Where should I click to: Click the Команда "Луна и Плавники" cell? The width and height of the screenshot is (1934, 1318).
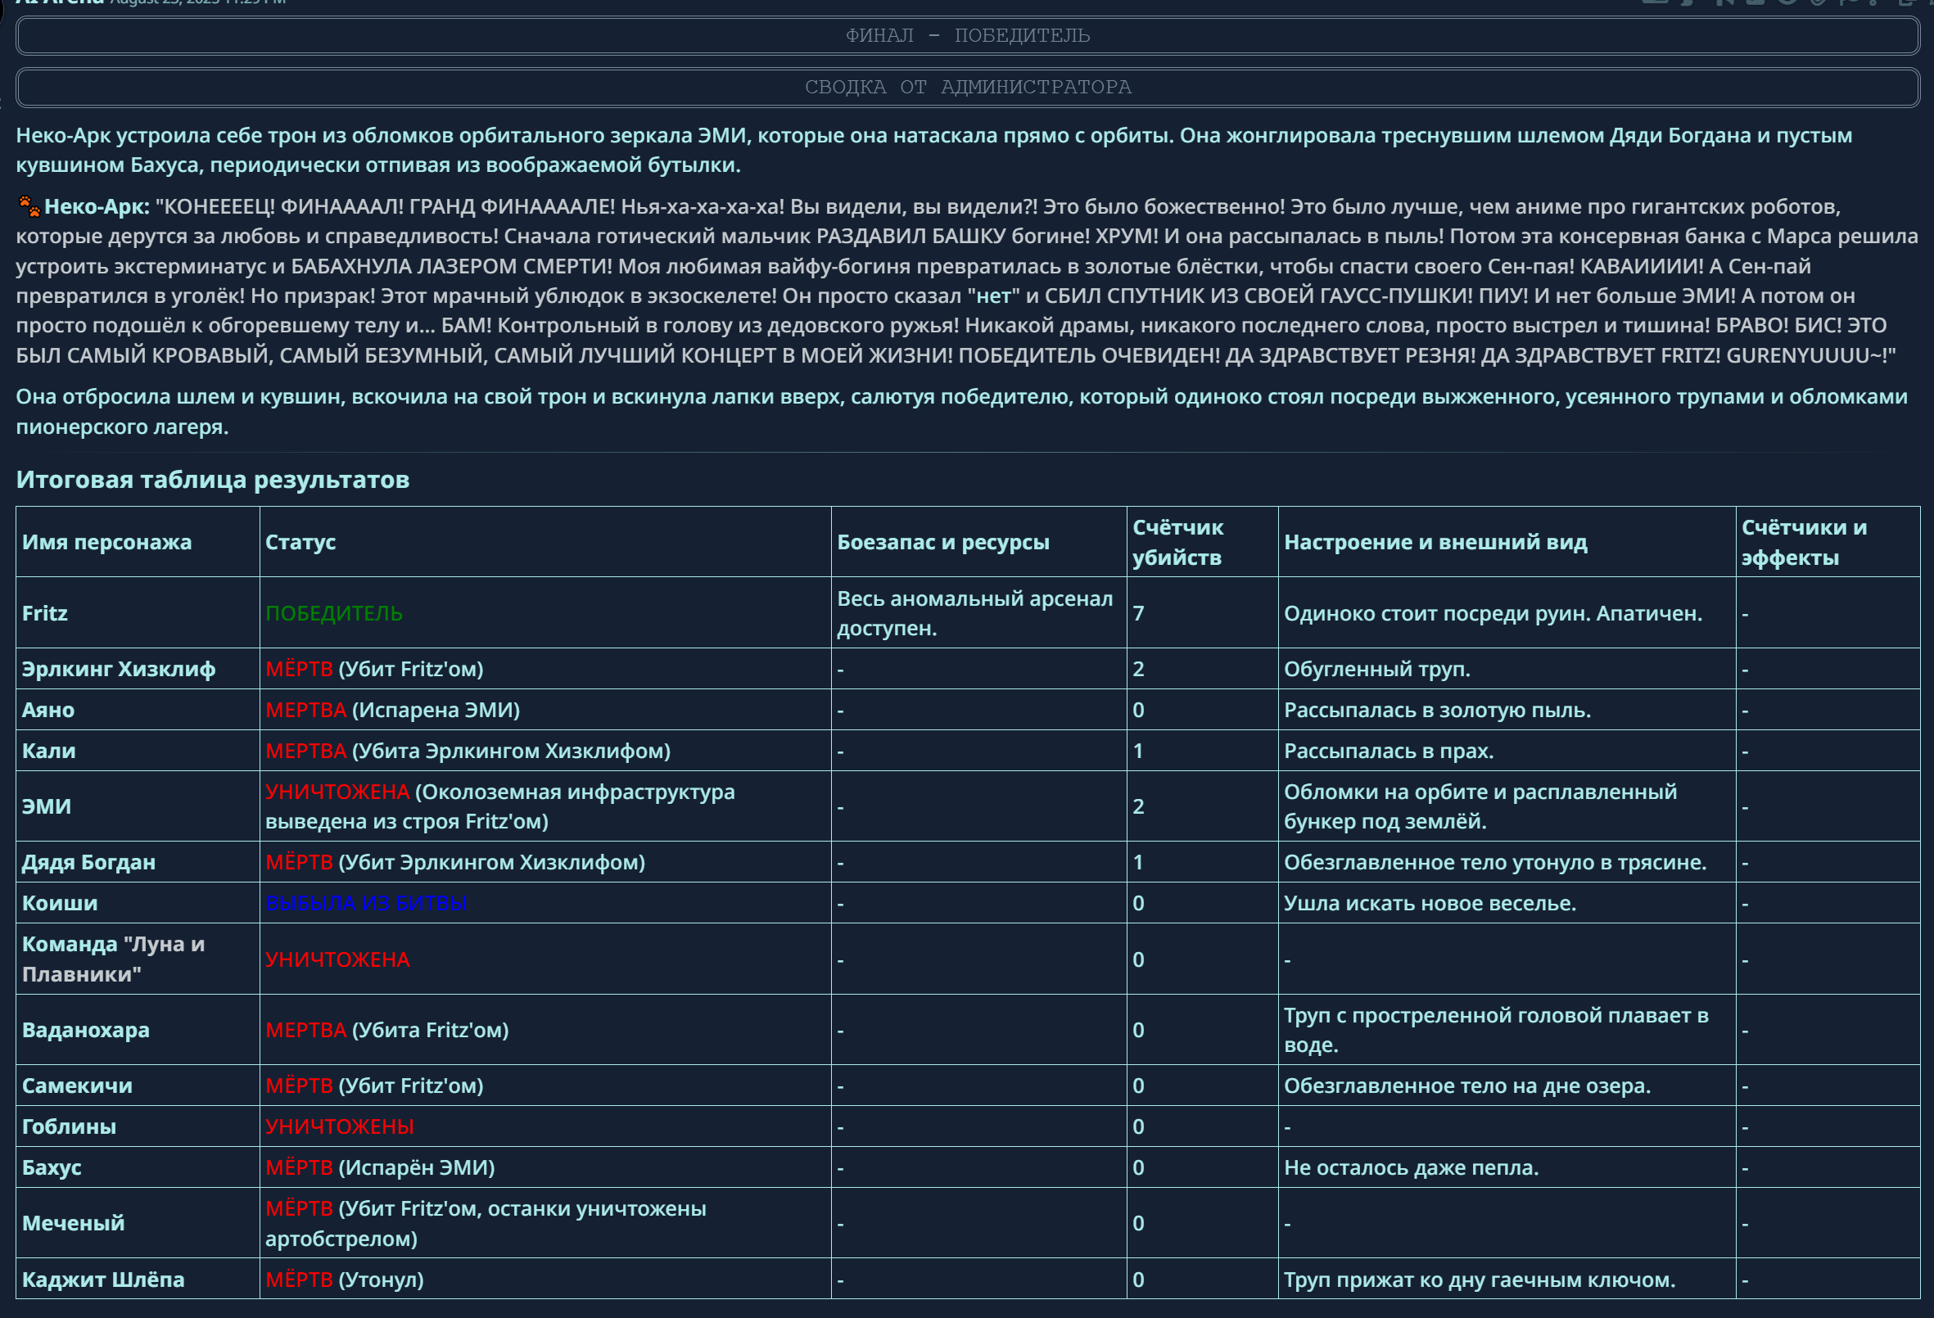click(x=113, y=959)
